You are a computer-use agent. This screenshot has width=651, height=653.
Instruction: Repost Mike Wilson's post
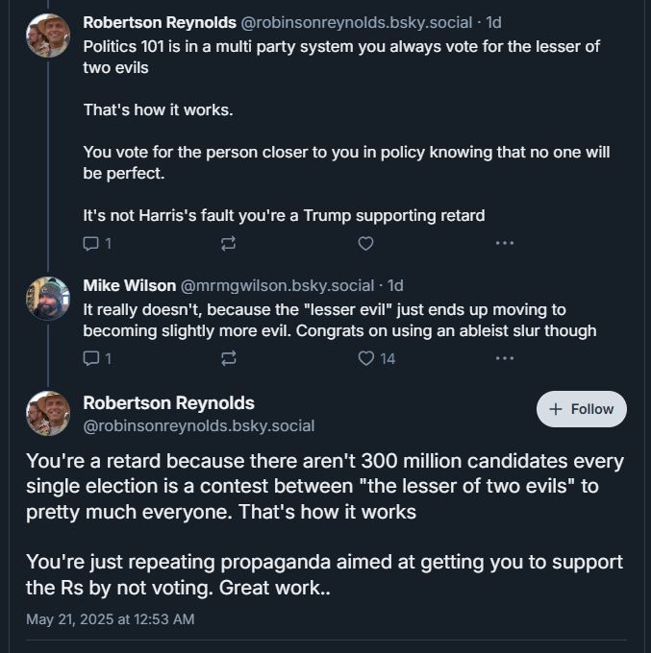(x=228, y=358)
